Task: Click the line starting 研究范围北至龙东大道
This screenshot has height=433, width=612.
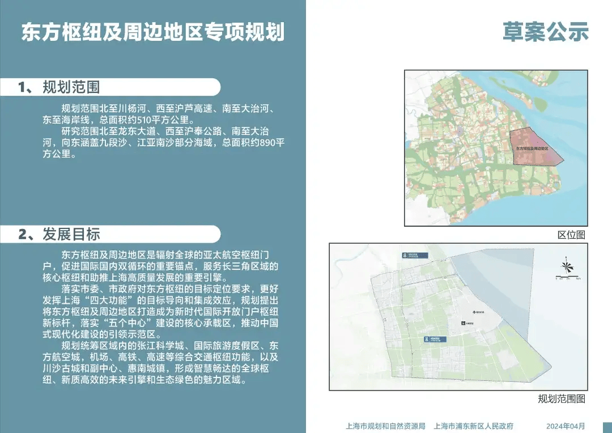Action: click(x=165, y=131)
